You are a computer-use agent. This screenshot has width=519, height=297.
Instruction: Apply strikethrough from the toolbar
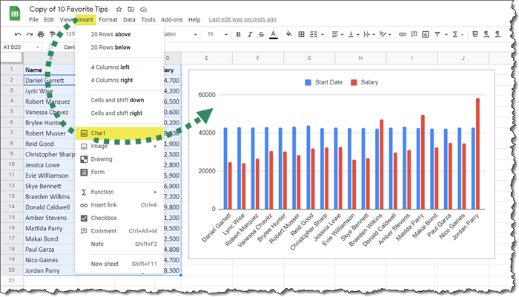(x=262, y=34)
